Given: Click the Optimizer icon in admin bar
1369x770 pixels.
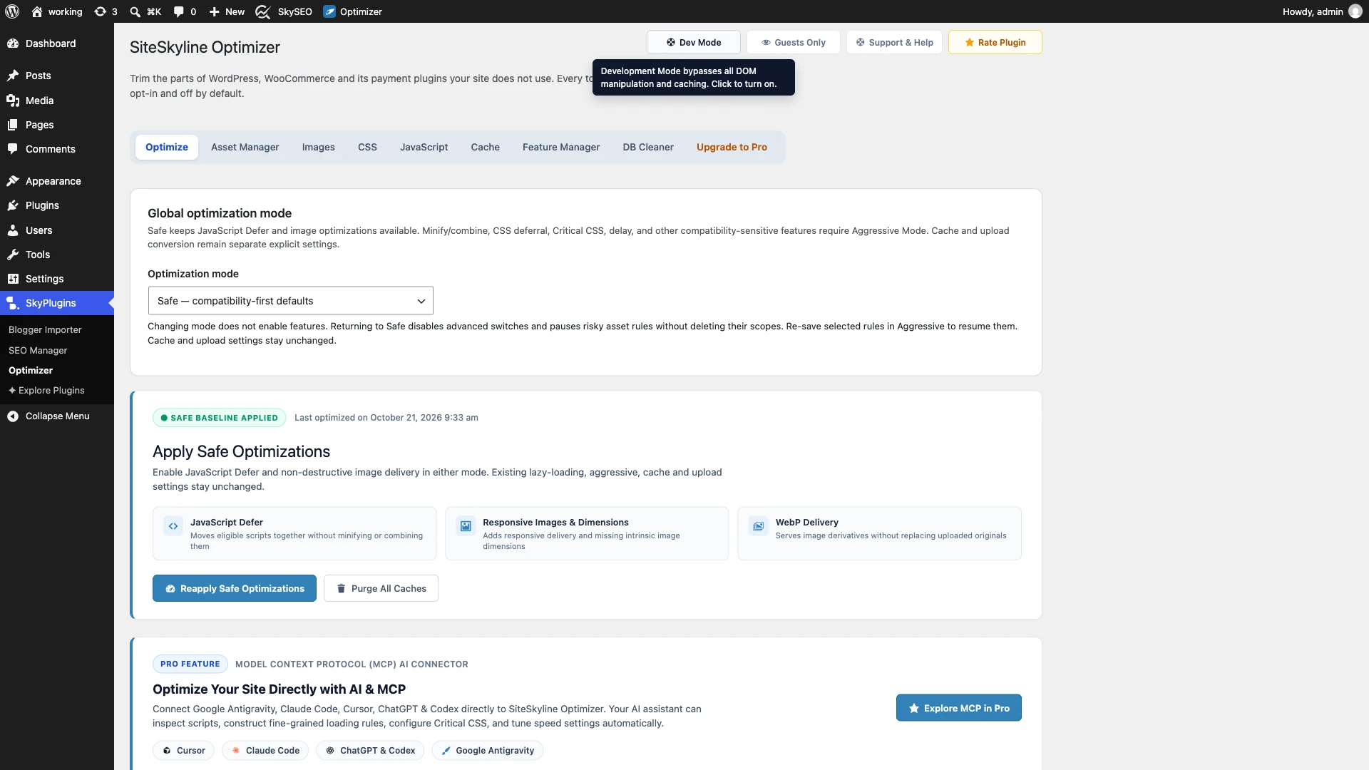Looking at the screenshot, I should click(329, 11).
